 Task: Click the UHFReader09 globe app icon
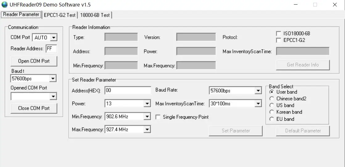pyautogui.click(x=5, y=5)
